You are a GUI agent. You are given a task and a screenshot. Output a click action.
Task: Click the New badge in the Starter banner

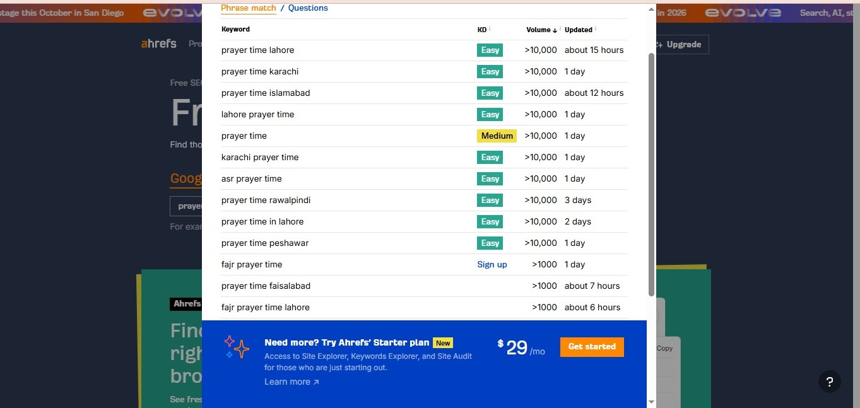click(443, 343)
